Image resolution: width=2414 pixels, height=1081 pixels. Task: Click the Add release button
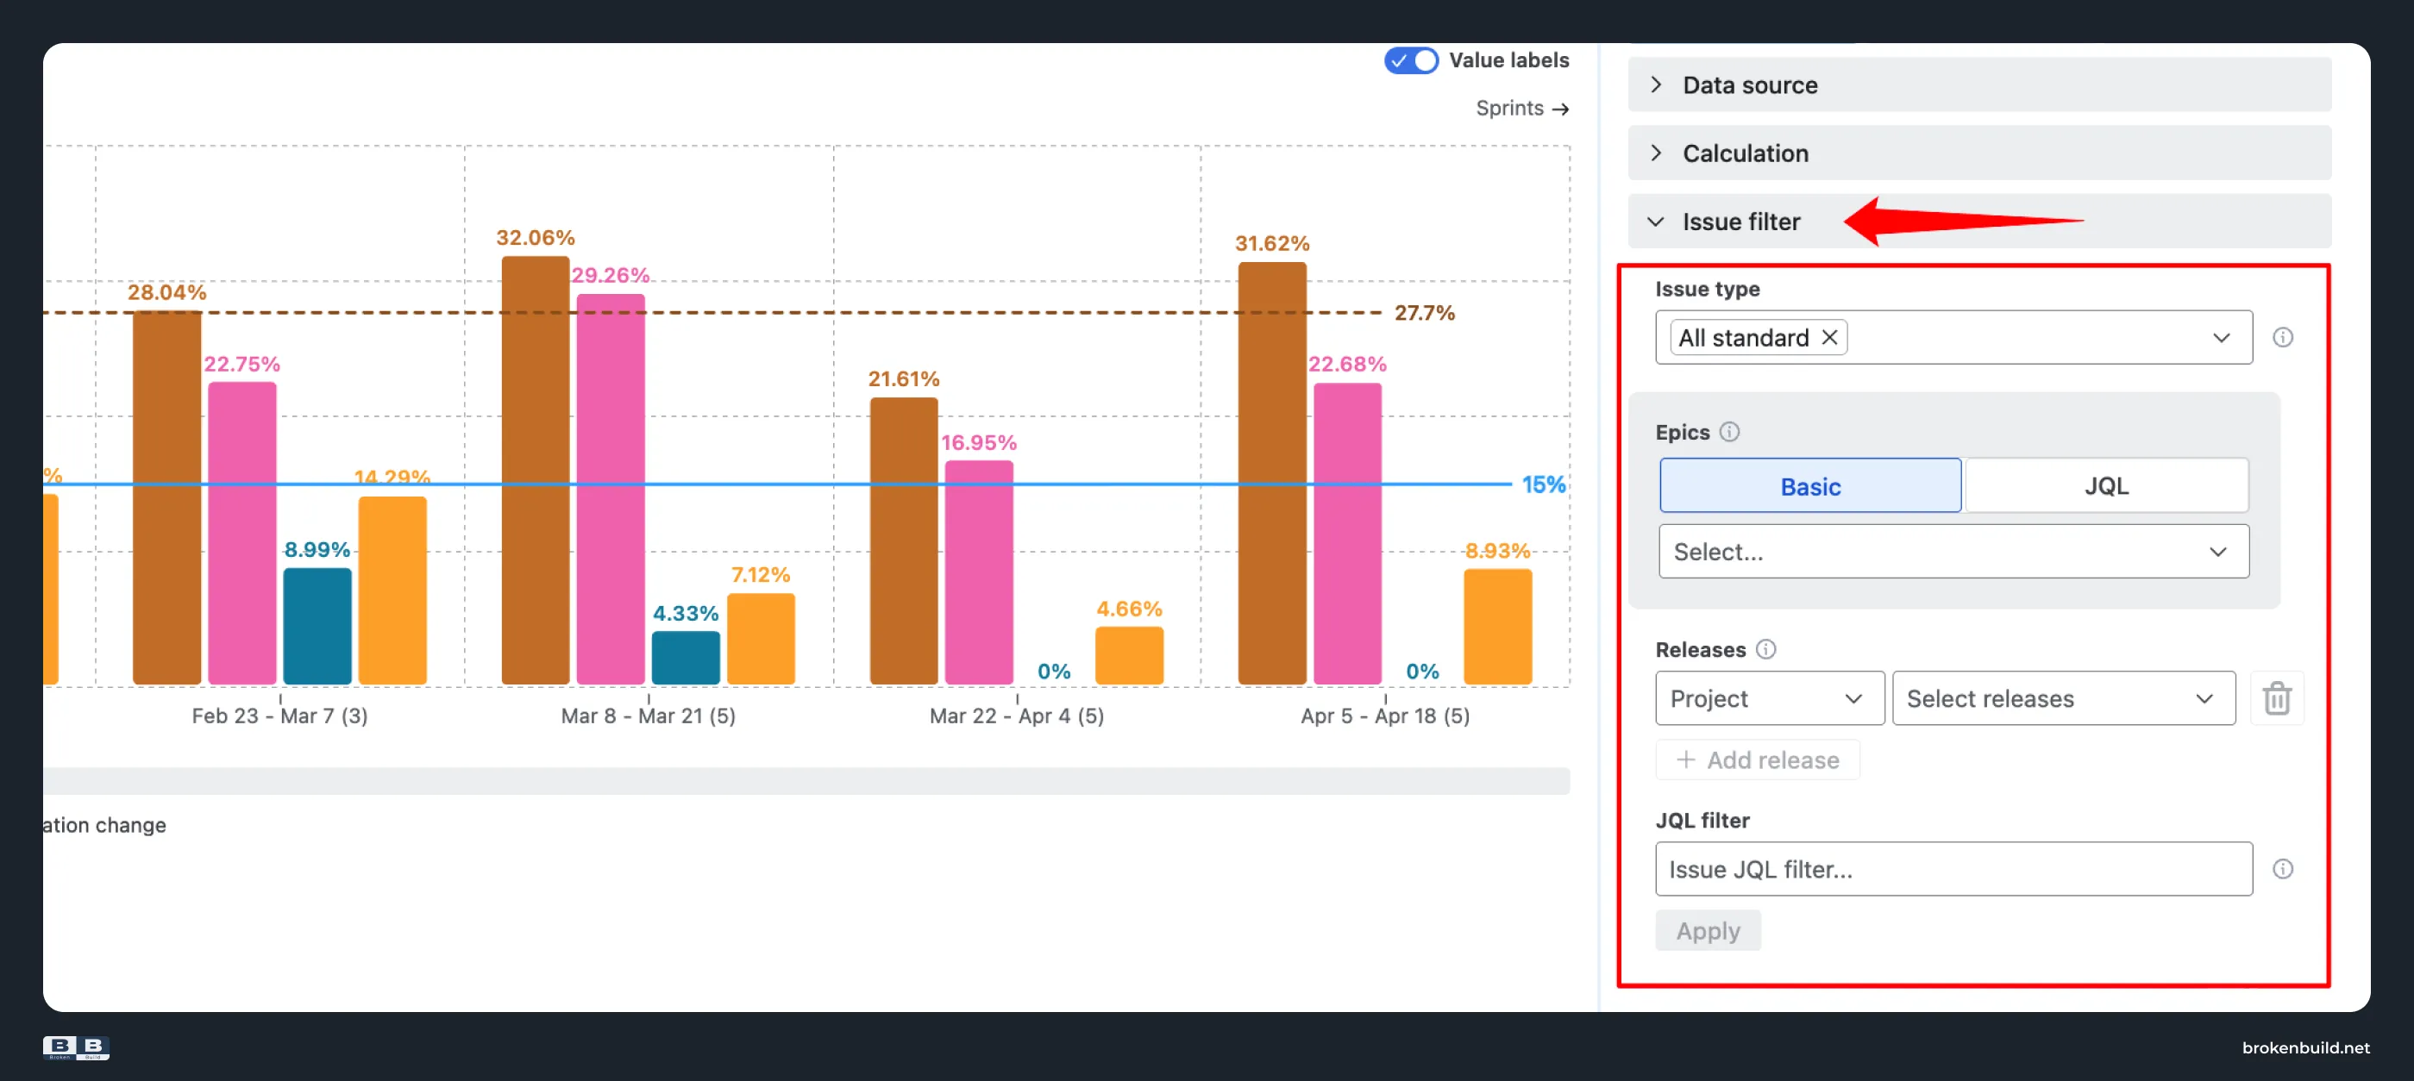point(1757,759)
